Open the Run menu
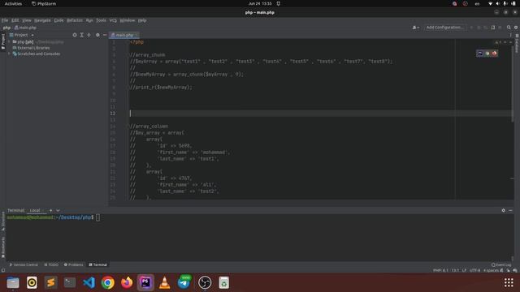 [89, 20]
